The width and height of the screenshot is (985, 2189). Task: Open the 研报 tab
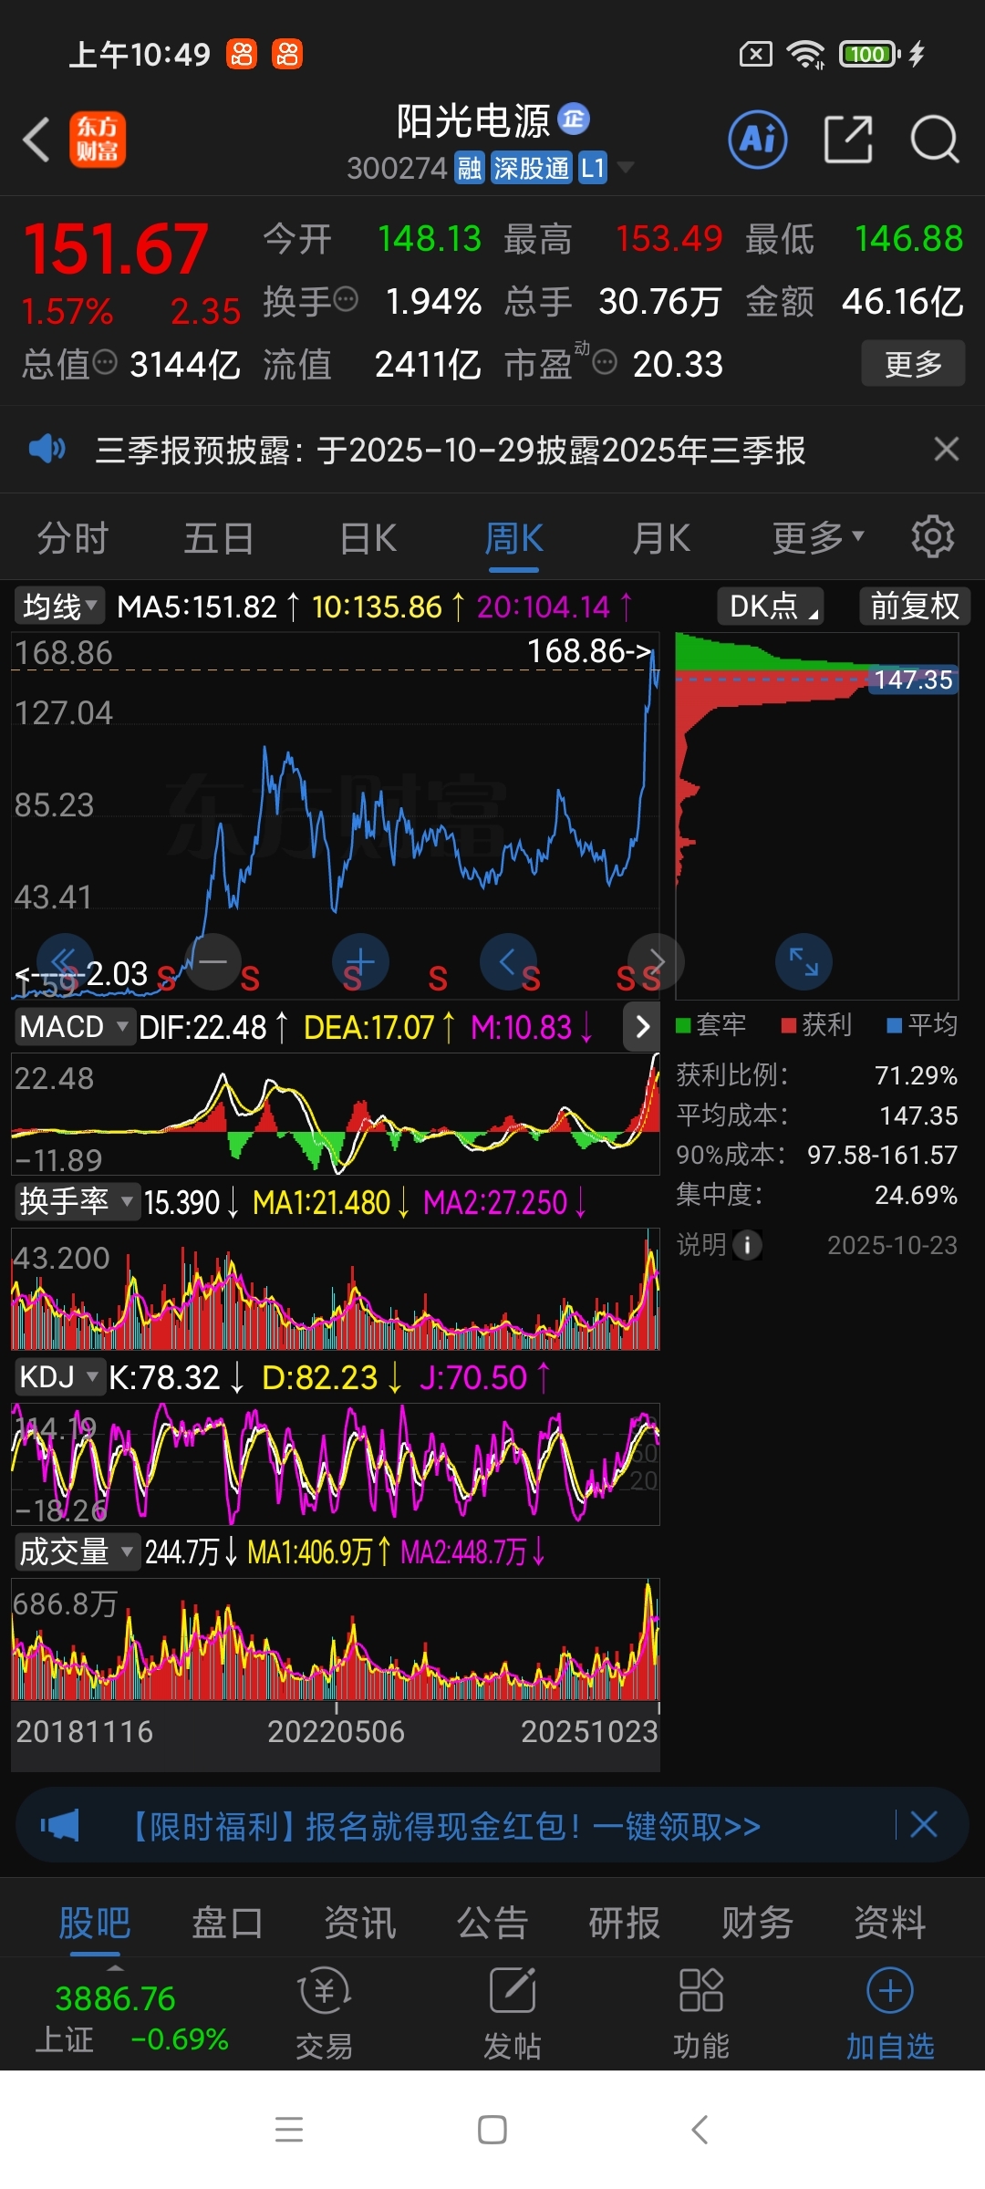pyautogui.click(x=625, y=1923)
